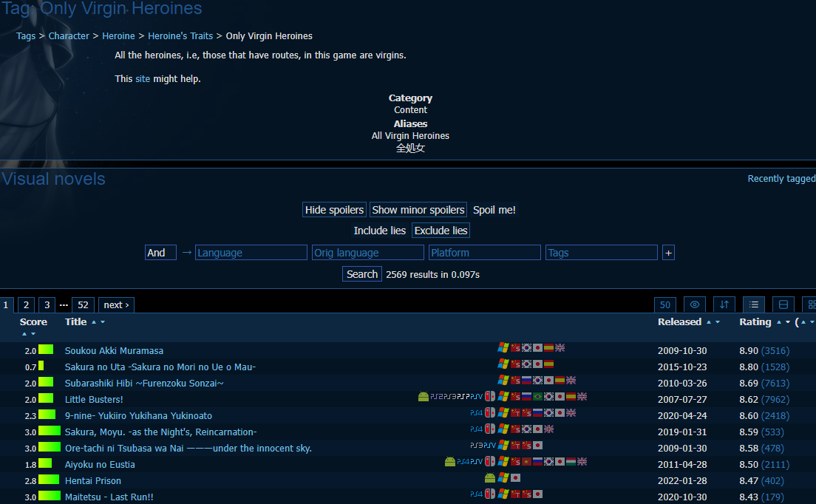This screenshot has width=816, height=504.
Task: Switch to cards view layout
Action: (x=783, y=304)
